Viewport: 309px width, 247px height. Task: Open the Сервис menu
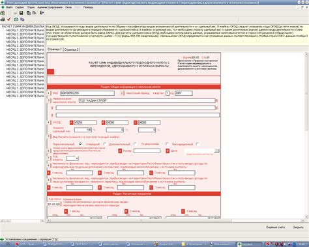click(20, 7)
